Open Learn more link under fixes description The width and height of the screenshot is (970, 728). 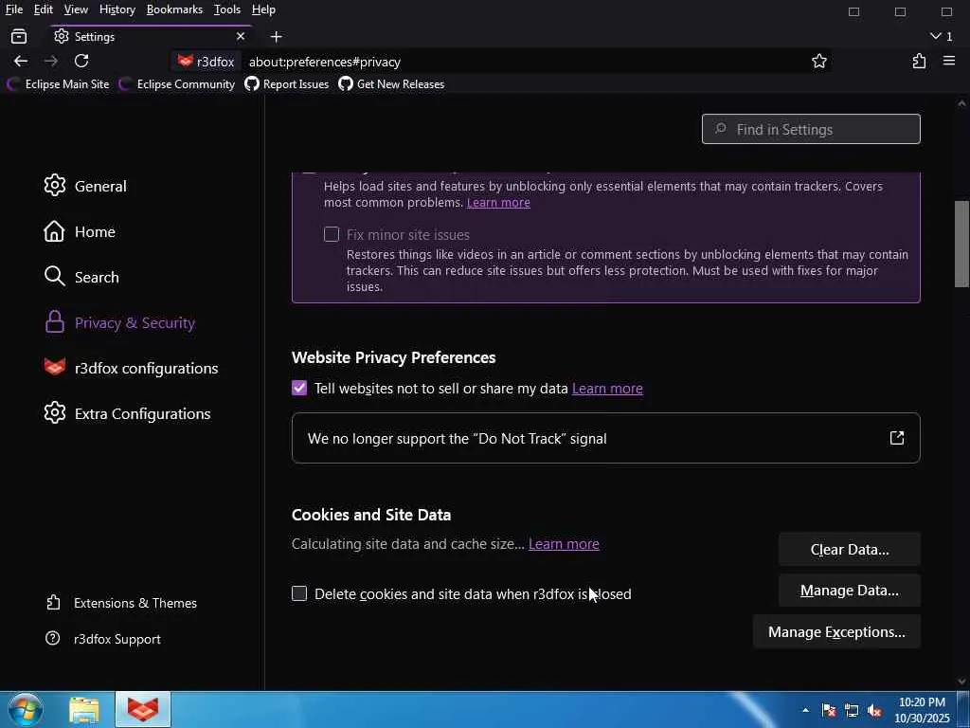point(498,203)
